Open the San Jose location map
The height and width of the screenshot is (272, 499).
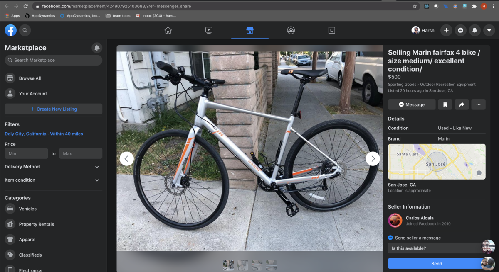[x=437, y=162]
